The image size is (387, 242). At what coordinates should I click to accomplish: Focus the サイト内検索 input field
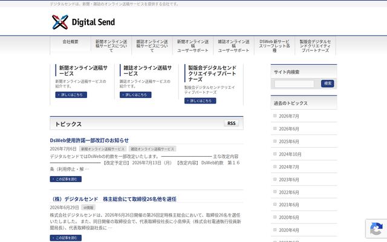point(294,83)
